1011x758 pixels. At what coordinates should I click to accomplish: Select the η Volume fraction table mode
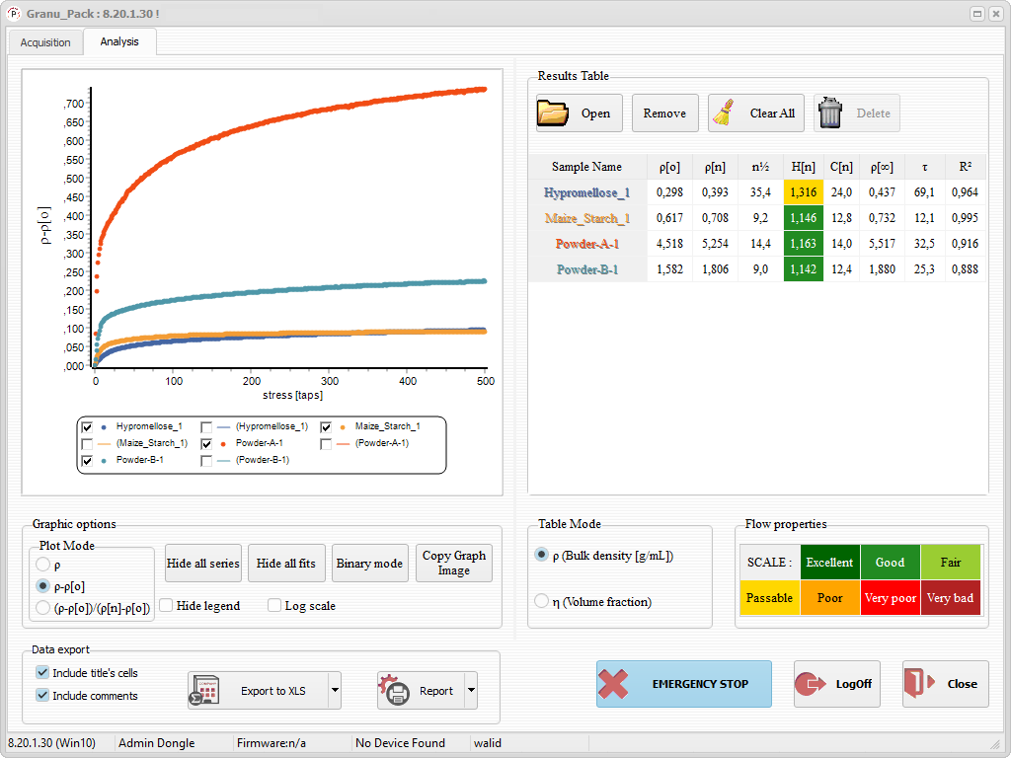coord(541,601)
